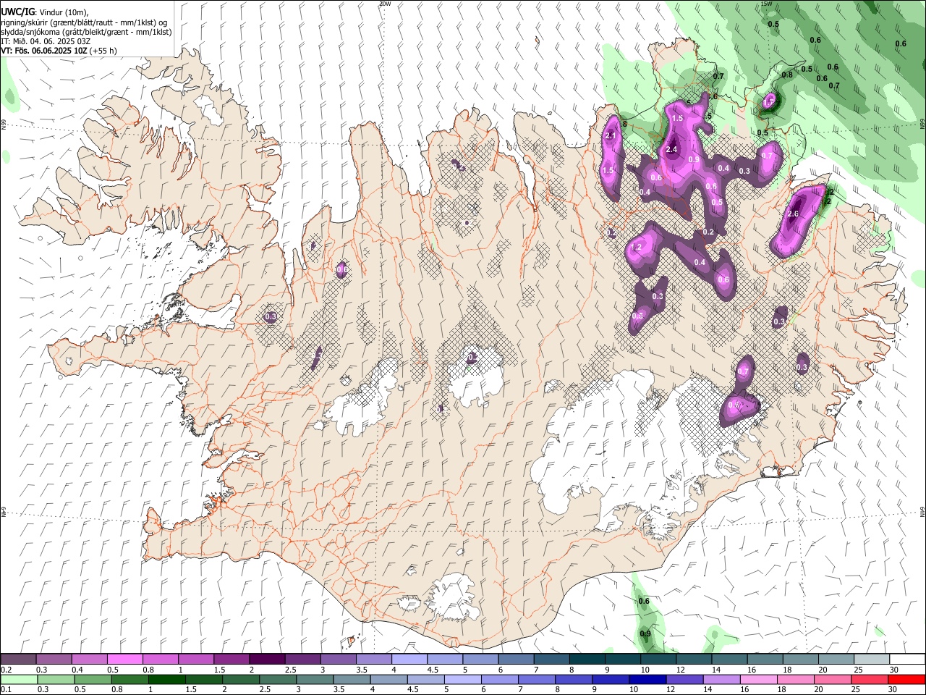
Task: Select upper legend swatch between 1 and 1.5
Action: (x=196, y=659)
